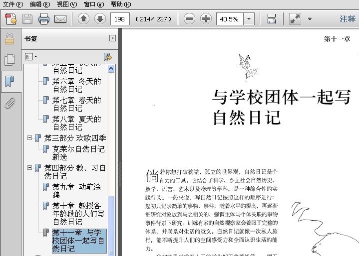The height and width of the screenshot is (256, 359).
Task: Click the Save floppy disk icon
Action: pos(27,19)
